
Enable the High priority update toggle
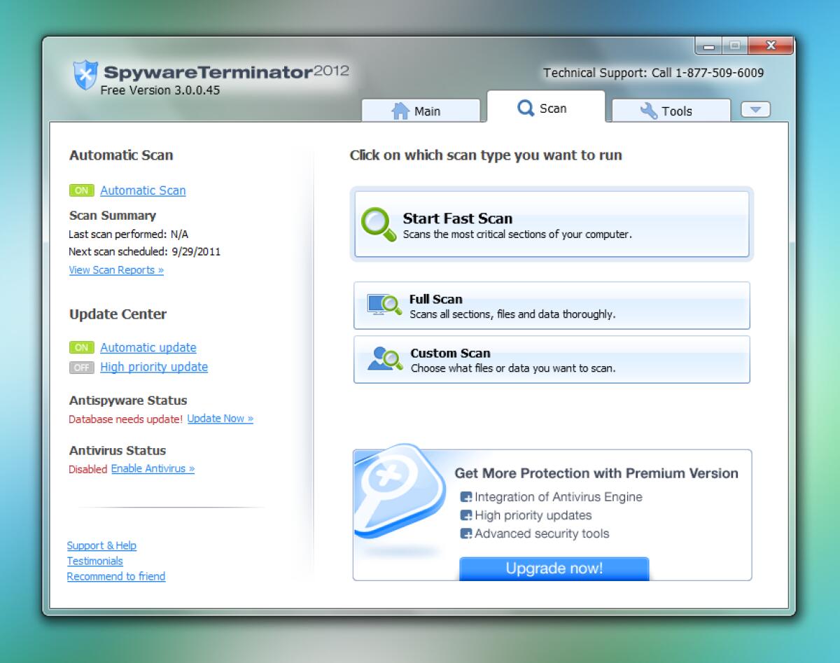click(x=81, y=367)
